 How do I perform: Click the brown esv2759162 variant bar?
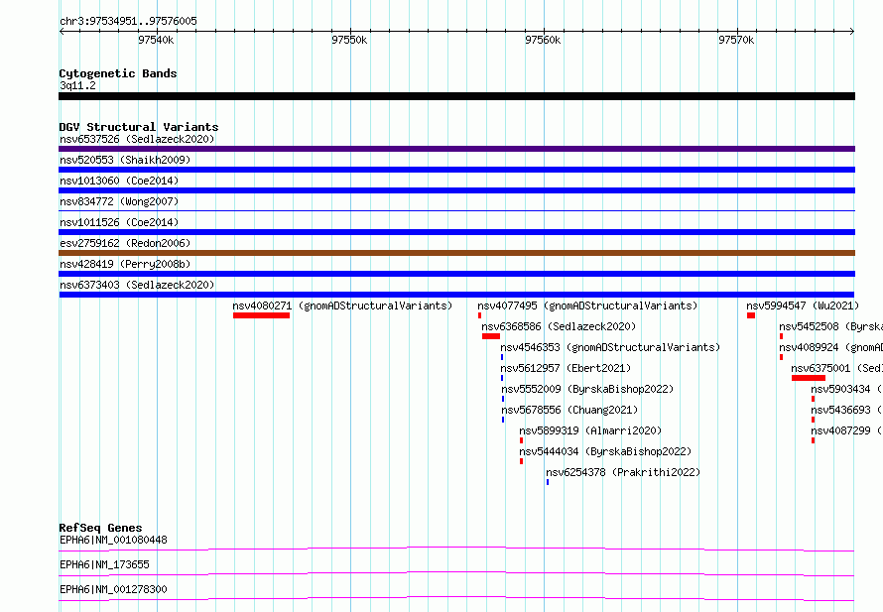pyautogui.click(x=456, y=253)
